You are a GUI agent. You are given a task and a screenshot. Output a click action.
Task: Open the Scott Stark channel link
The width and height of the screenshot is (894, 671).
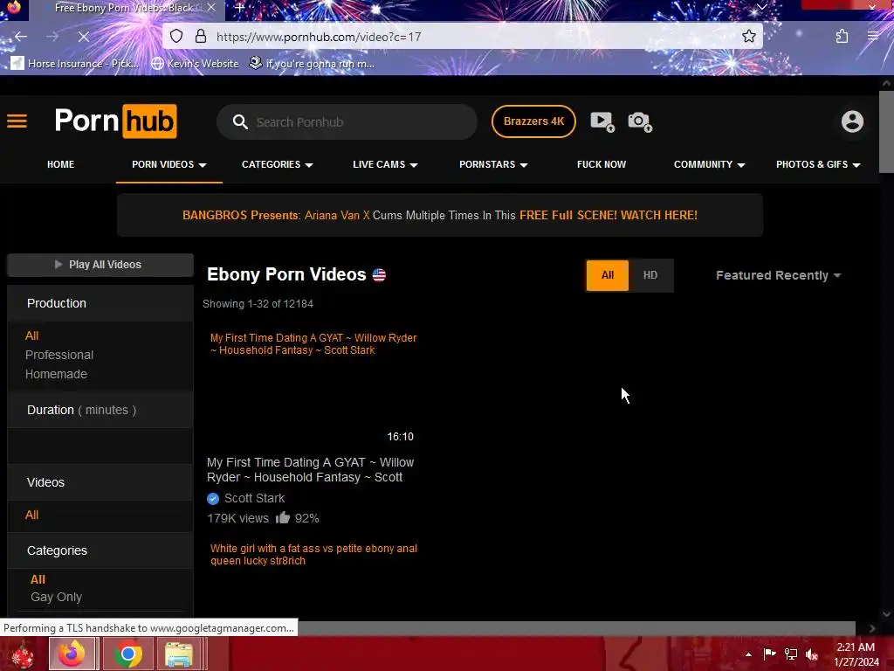click(x=254, y=498)
